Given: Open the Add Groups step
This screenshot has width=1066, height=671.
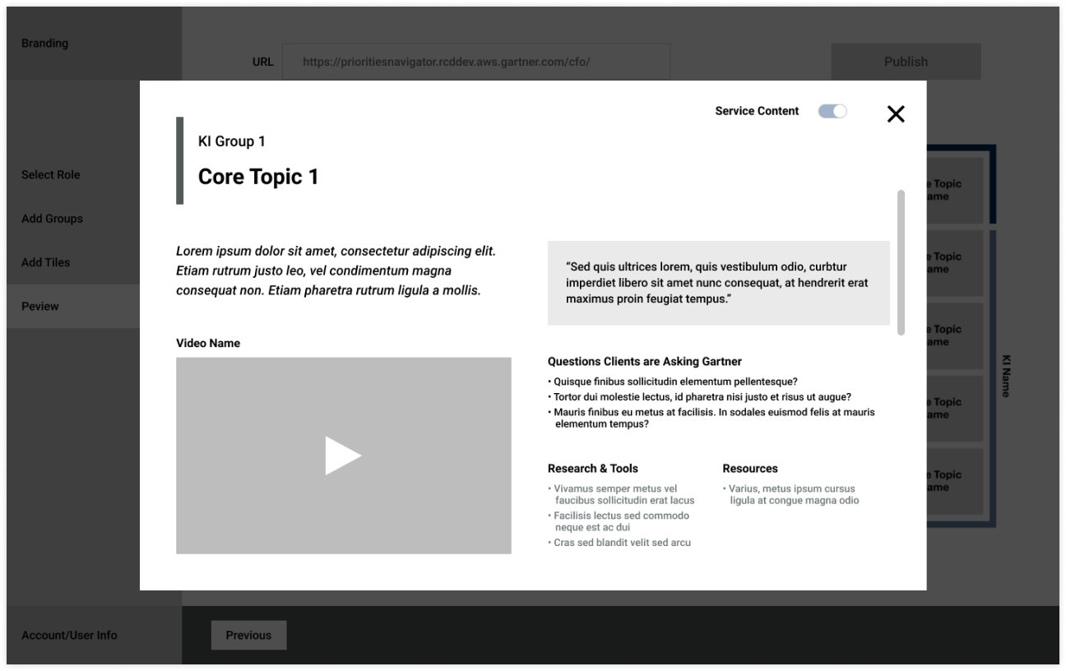Looking at the screenshot, I should click(x=53, y=219).
